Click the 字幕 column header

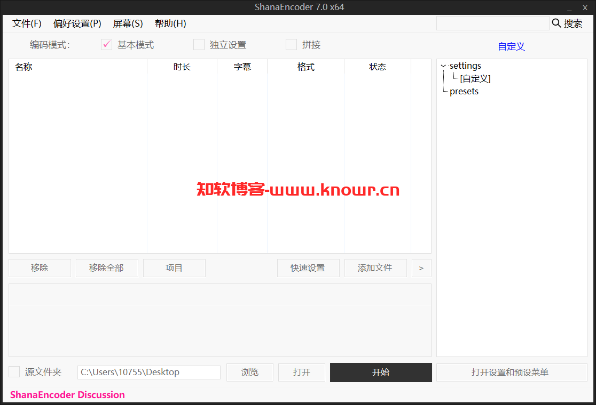[242, 67]
